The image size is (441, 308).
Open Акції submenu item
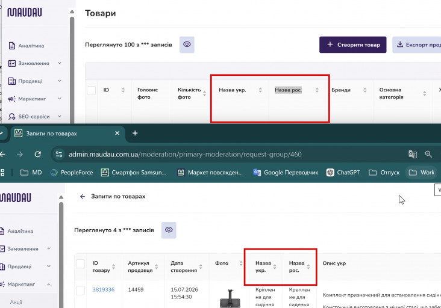point(16,302)
